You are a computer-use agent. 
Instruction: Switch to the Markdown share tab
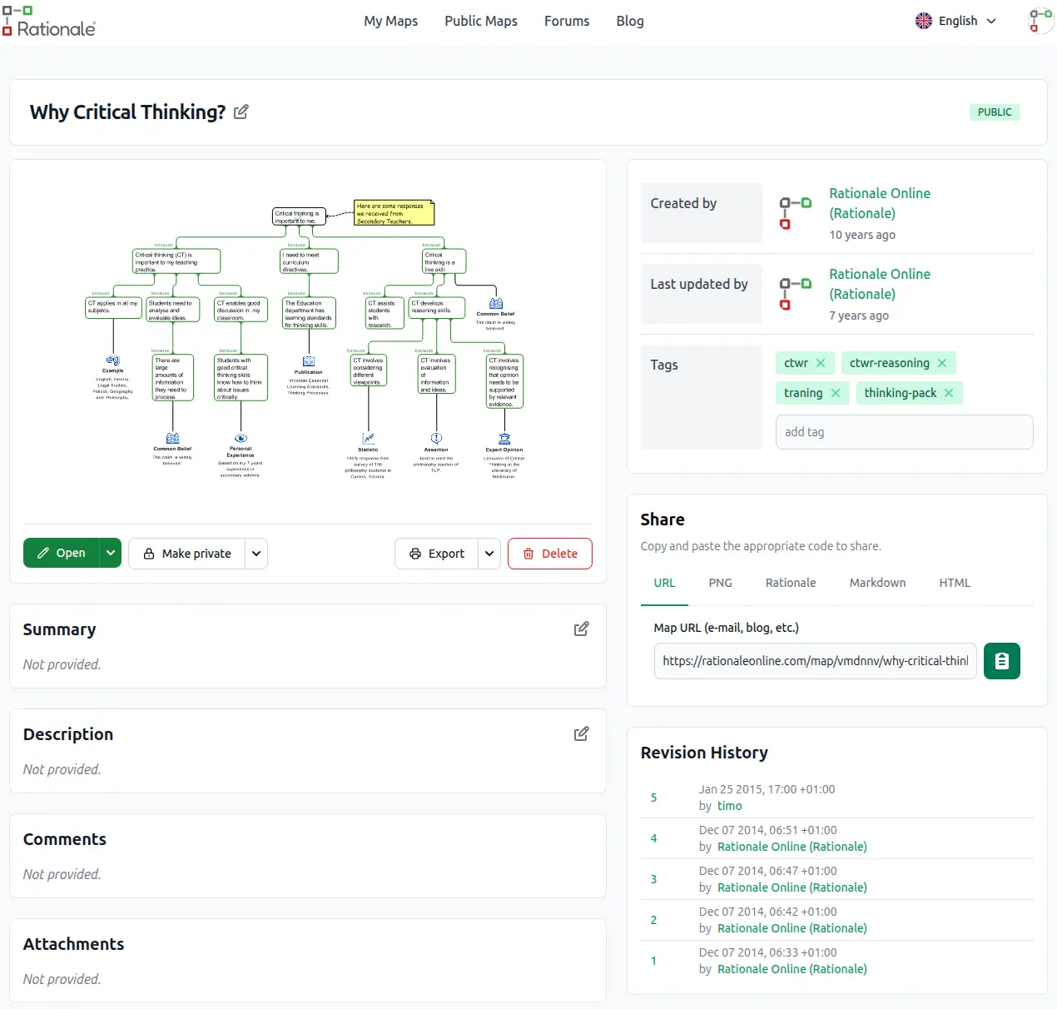pos(877,583)
